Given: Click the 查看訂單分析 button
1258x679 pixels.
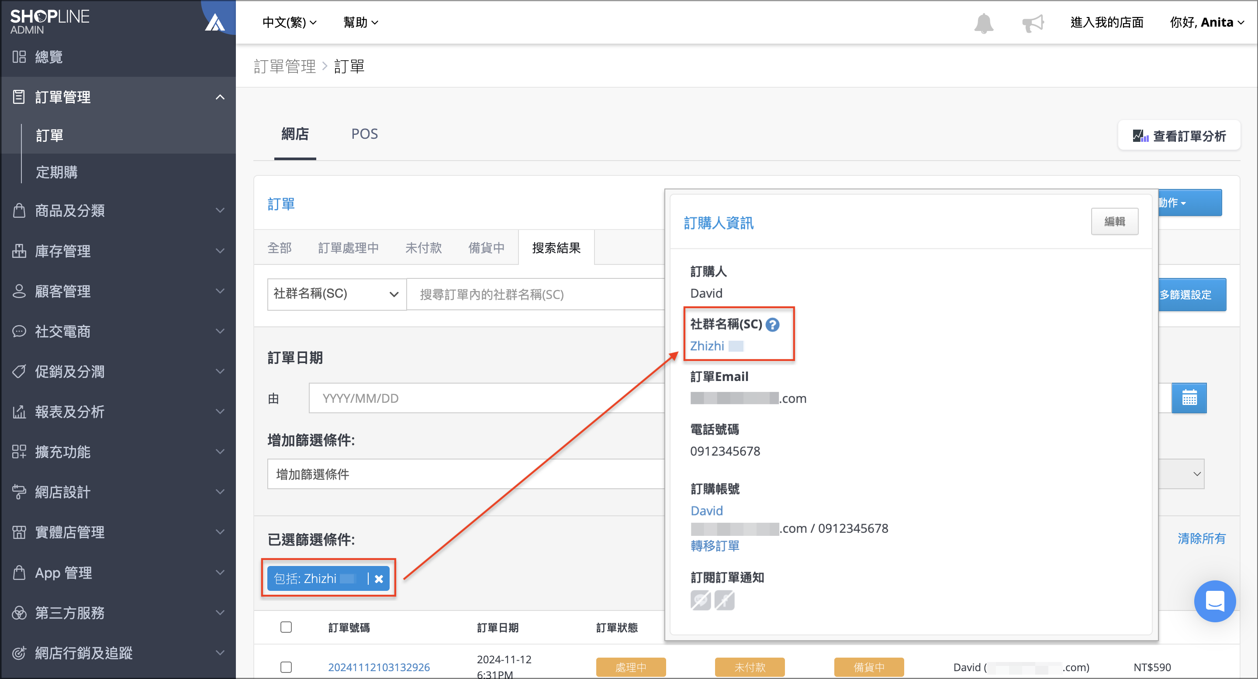Looking at the screenshot, I should pyautogui.click(x=1179, y=136).
